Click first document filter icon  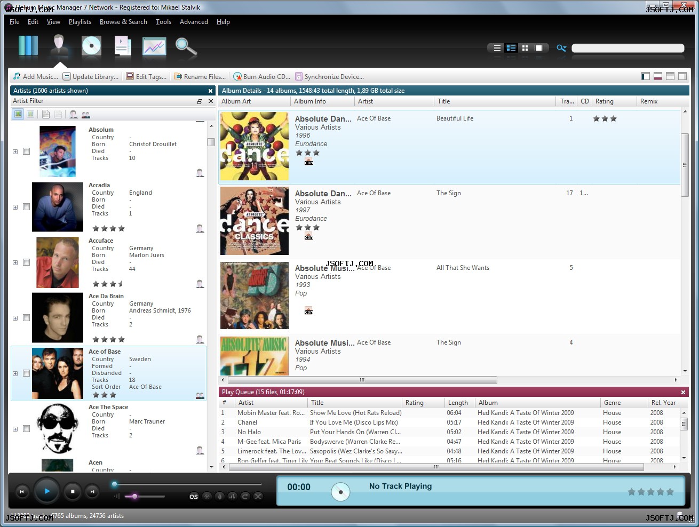(46, 114)
